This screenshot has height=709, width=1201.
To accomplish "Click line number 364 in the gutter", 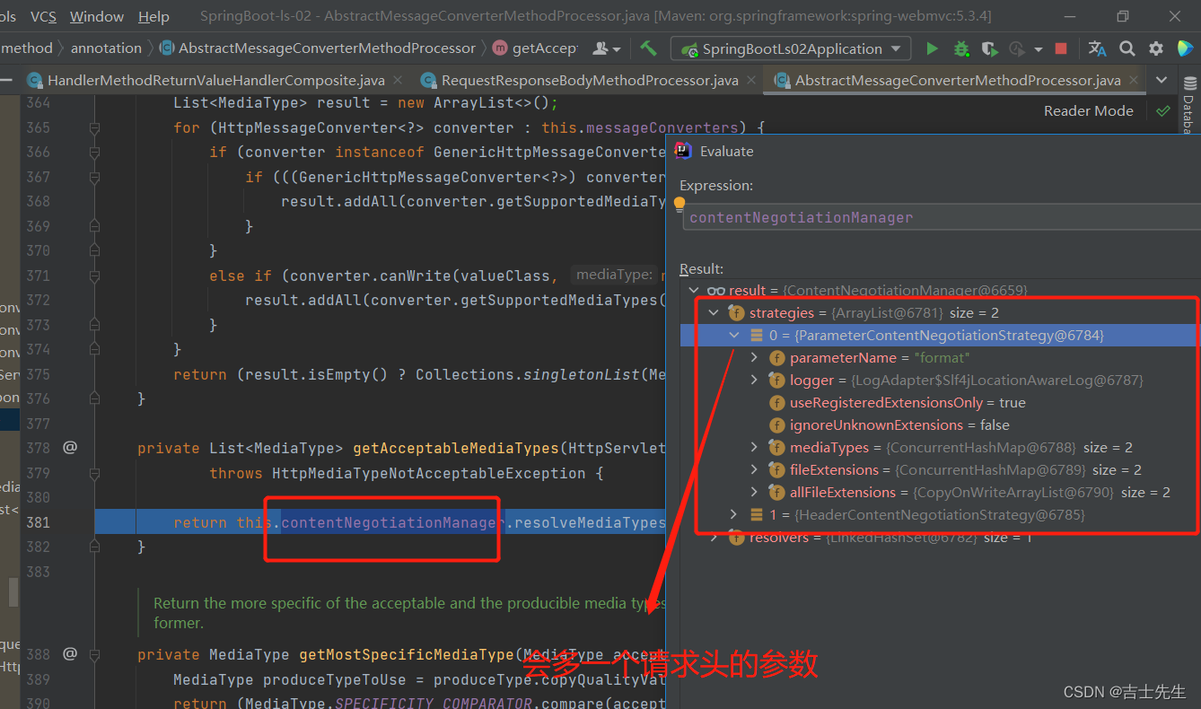I will tap(38, 102).
